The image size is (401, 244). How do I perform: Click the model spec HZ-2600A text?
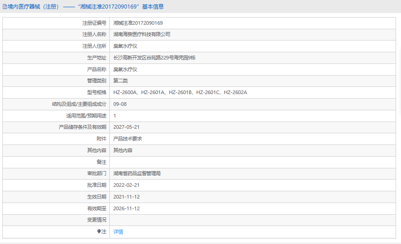click(x=125, y=92)
